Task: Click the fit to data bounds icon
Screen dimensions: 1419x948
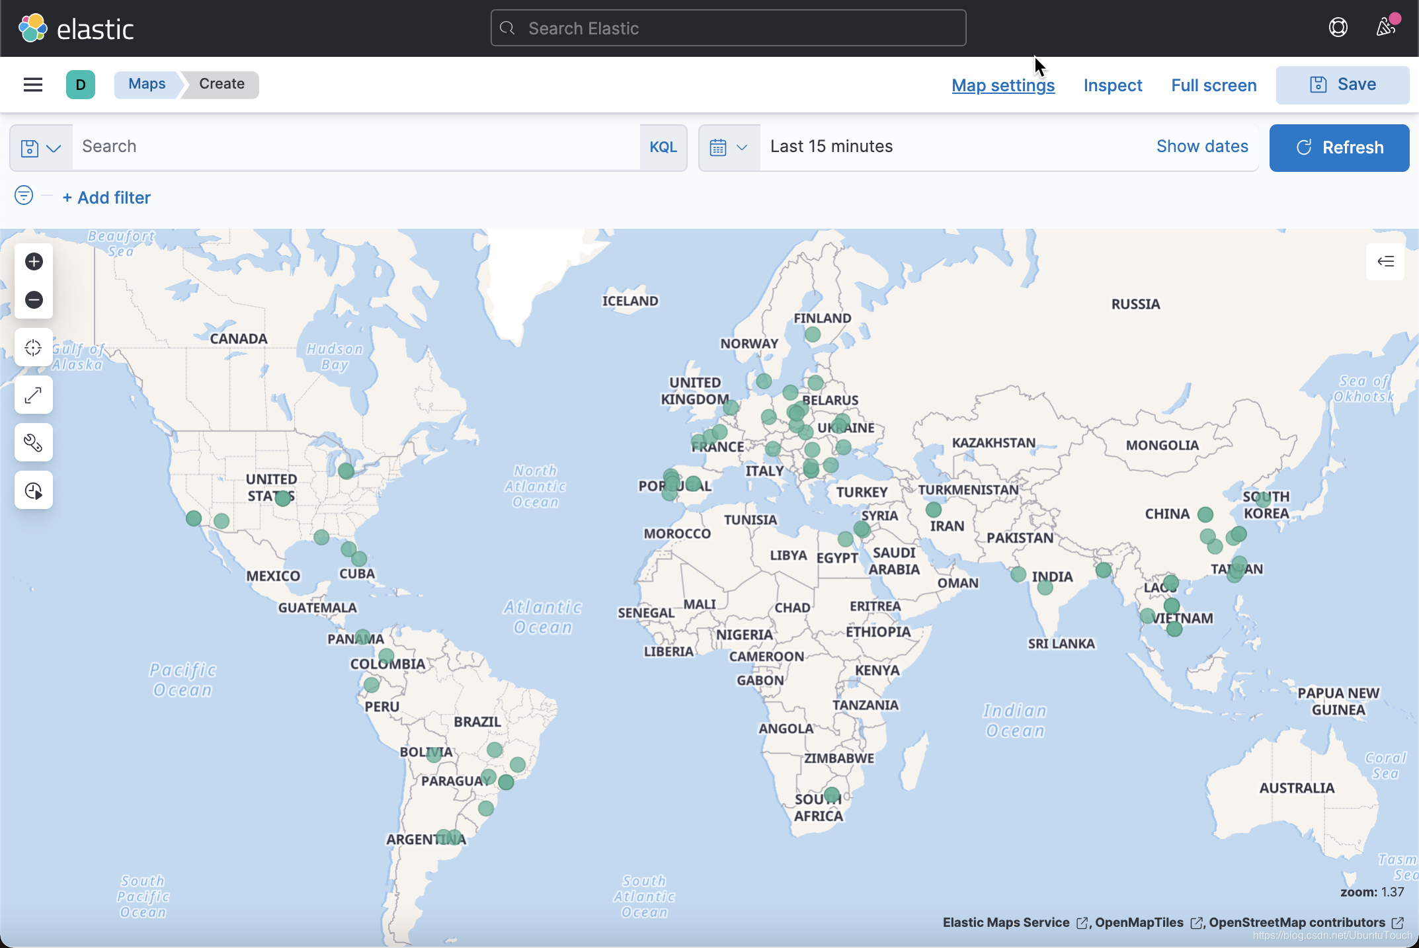Action: (x=34, y=348)
